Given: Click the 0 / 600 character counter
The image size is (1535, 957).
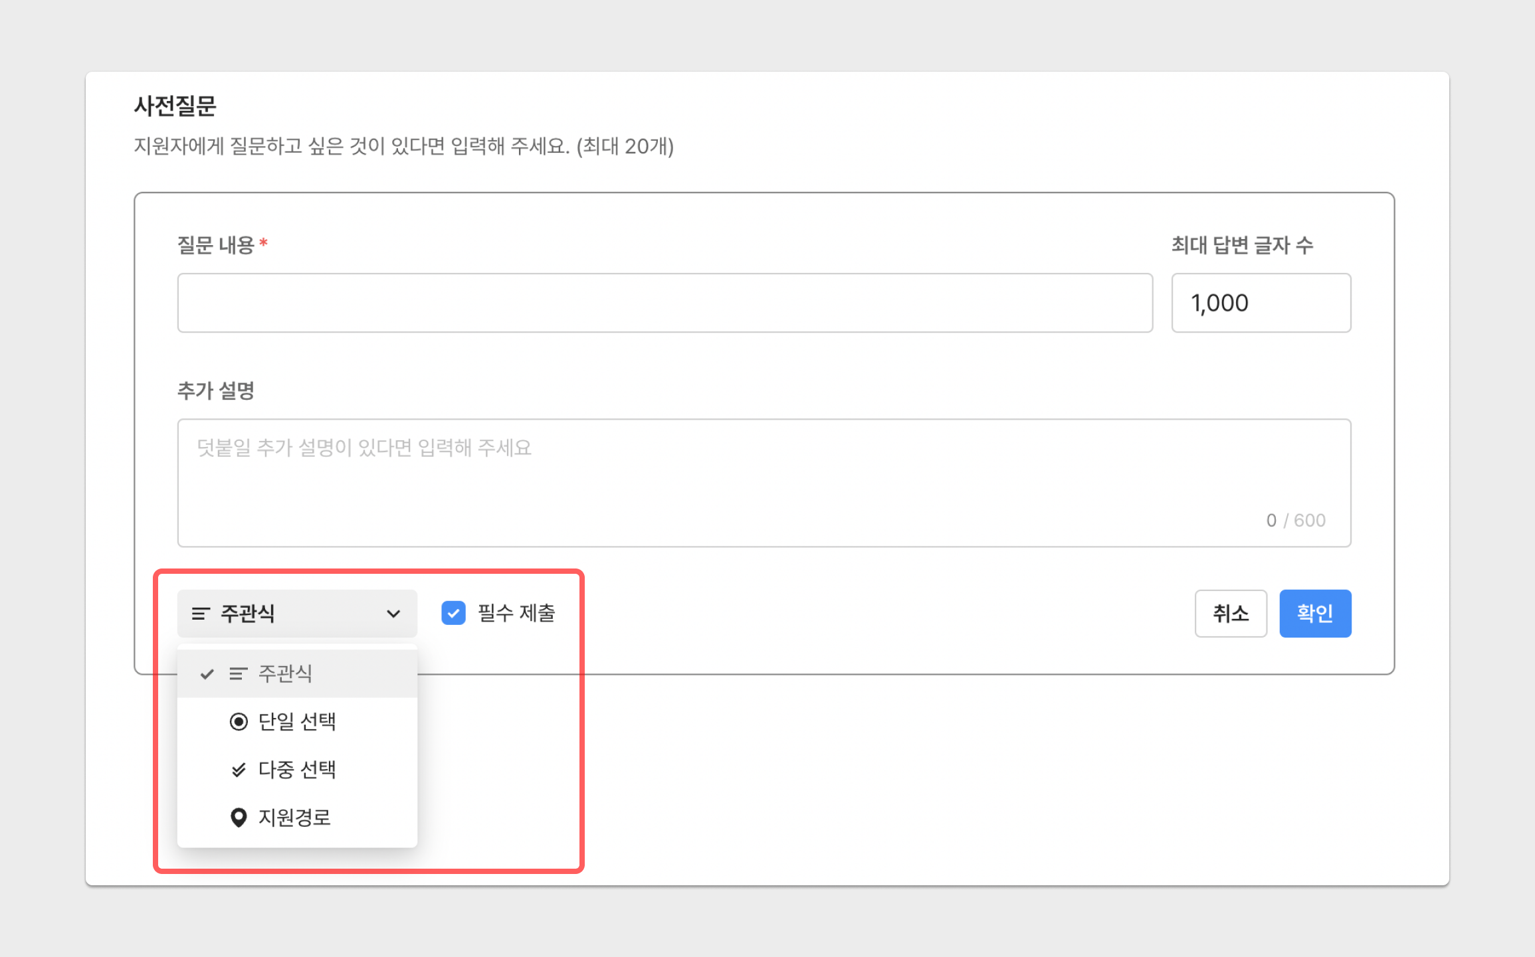Looking at the screenshot, I should coord(1295,520).
